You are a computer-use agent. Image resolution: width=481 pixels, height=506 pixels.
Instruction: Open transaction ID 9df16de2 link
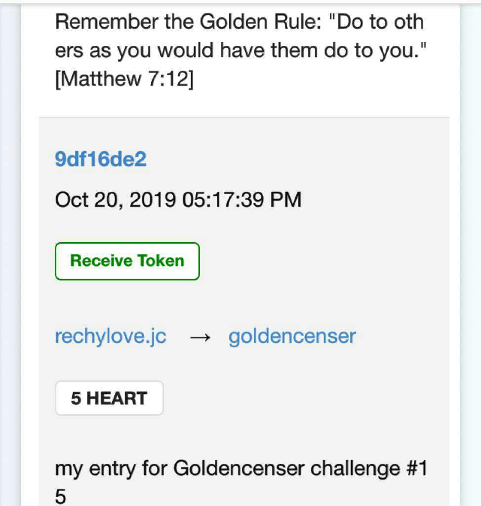point(100,160)
